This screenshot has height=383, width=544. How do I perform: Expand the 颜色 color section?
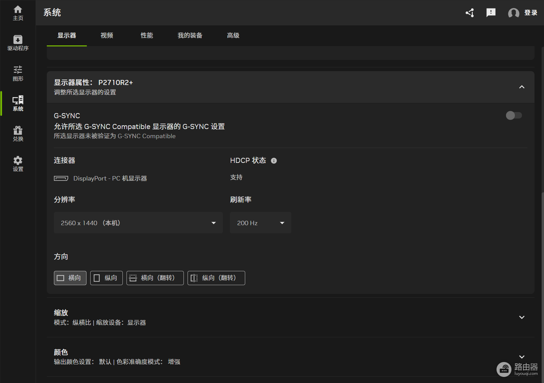click(522, 357)
